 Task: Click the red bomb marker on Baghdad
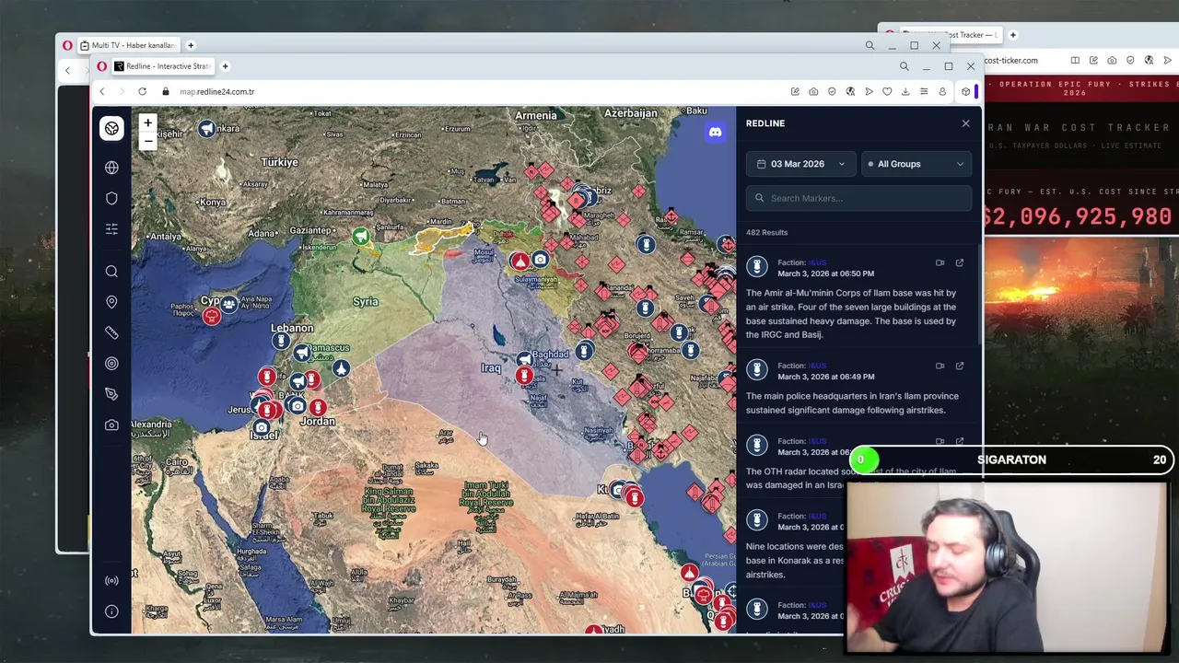point(523,375)
